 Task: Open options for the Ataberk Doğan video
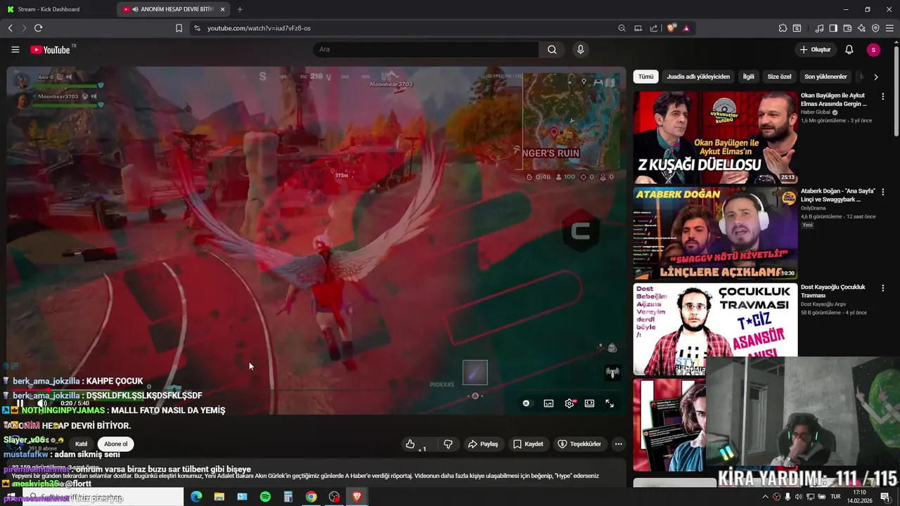pyautogui.click(x=883, y=191)
